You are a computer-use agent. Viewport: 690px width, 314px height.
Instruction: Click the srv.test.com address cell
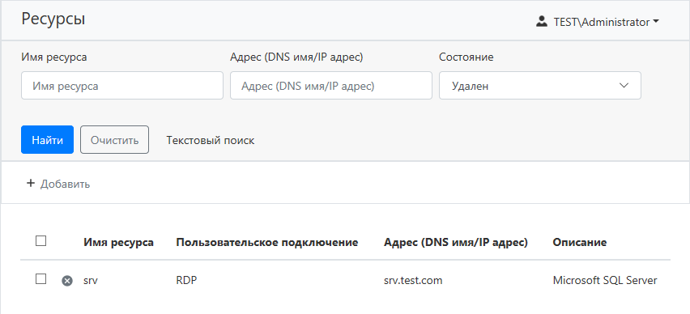pyautogui.click(x=413, y=280)
